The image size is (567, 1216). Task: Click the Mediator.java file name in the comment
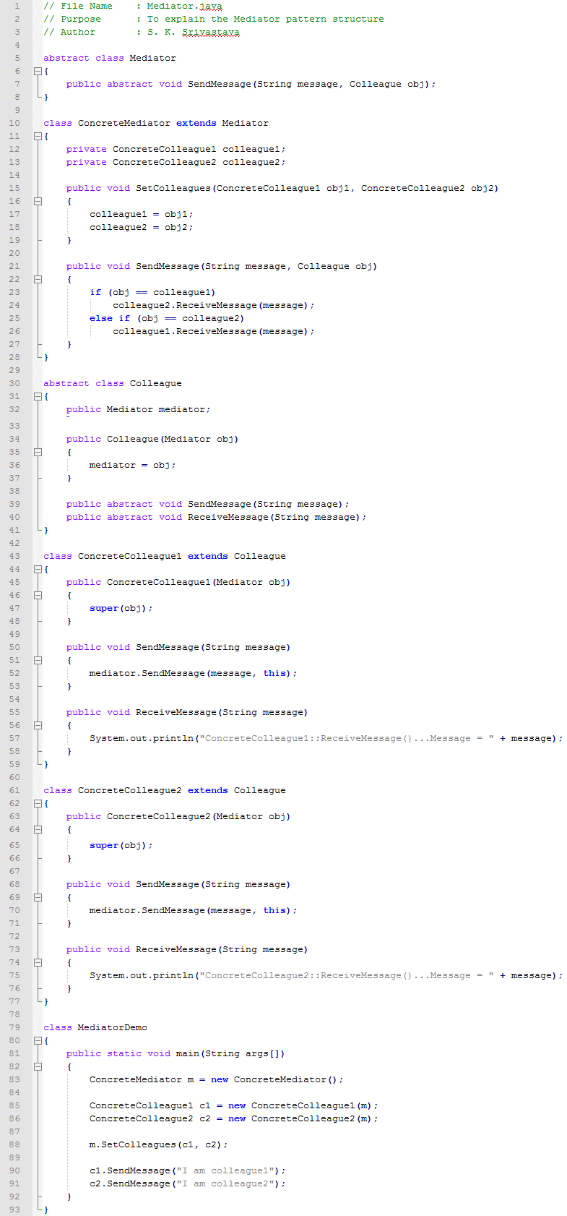coord(184,6)
